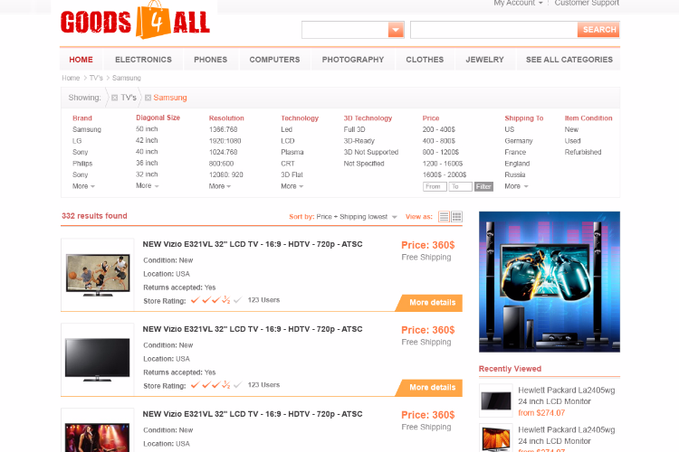Go to the Home breadcrumb link
The image size is (679, 452).
point(71,78)
